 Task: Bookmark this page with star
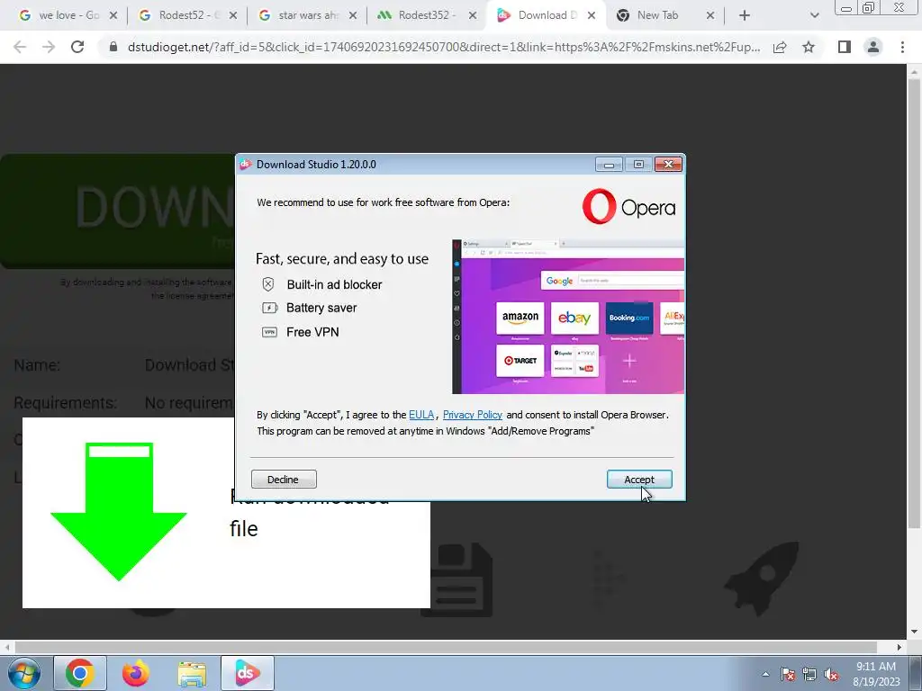(x=809, y=47)
